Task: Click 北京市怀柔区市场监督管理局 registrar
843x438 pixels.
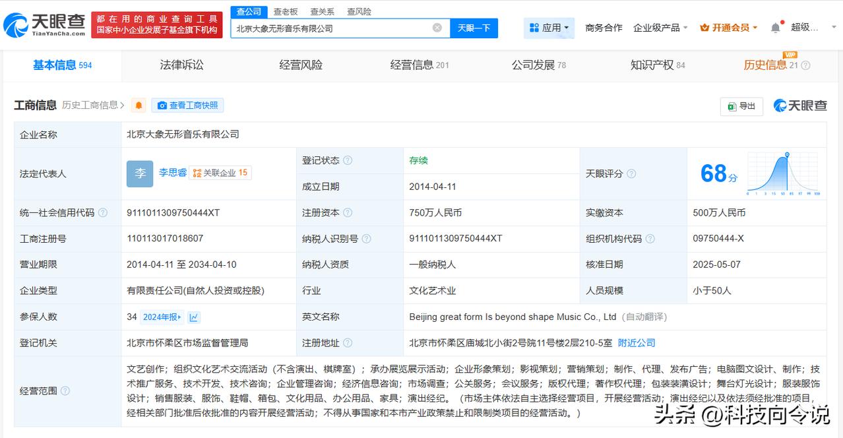Action: [x=187, y=343]
